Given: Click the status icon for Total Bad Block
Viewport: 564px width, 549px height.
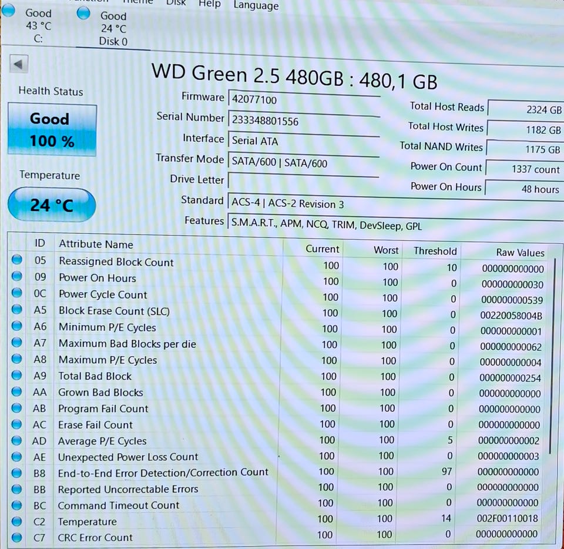Looking at the screenshot, I should pyautogui.click(x=17, y=375).
